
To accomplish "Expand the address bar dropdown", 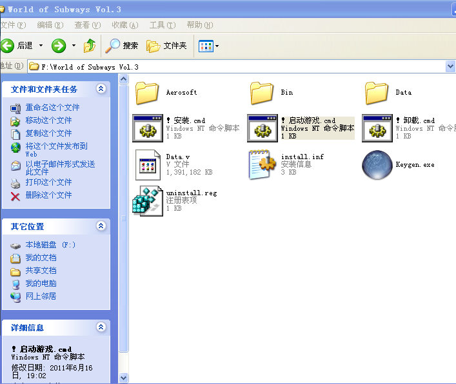I will pyautogui.click(x=450, y=66).
